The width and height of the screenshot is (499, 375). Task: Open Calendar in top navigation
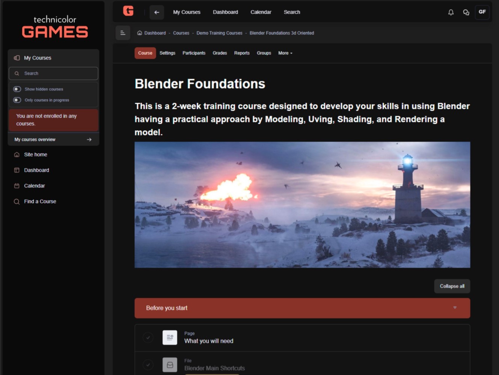point(261,12)
